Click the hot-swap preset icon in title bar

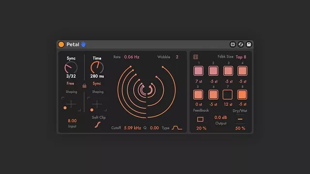232,44
